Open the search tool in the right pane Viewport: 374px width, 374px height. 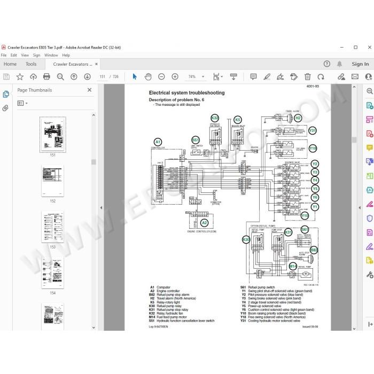(x=370, y=91)
